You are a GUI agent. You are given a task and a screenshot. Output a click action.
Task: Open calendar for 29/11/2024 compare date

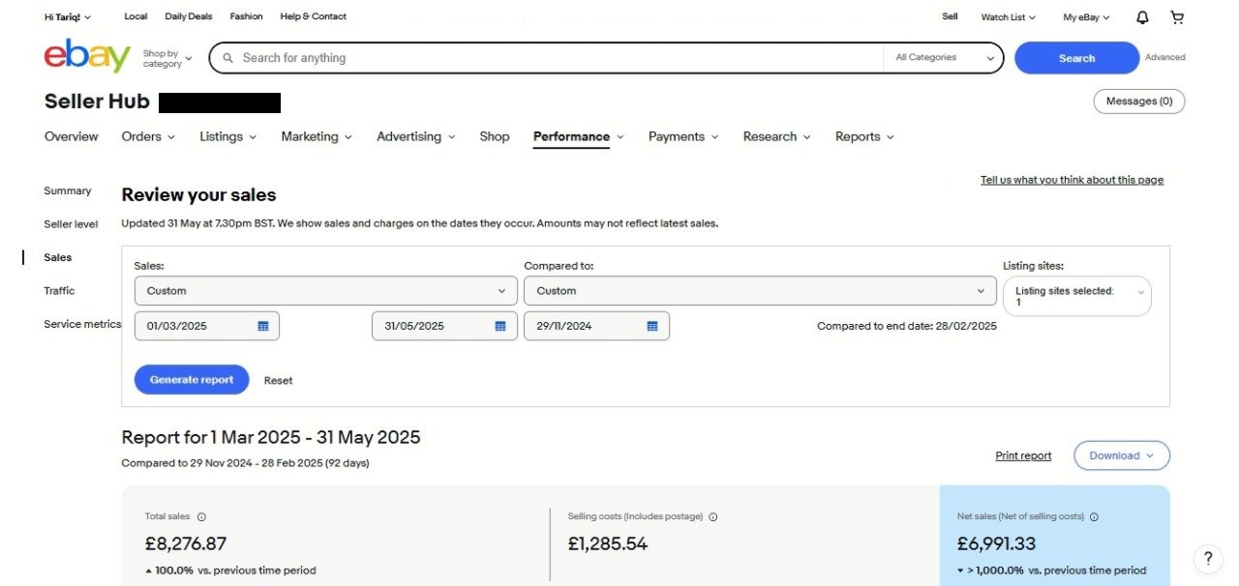652,326
